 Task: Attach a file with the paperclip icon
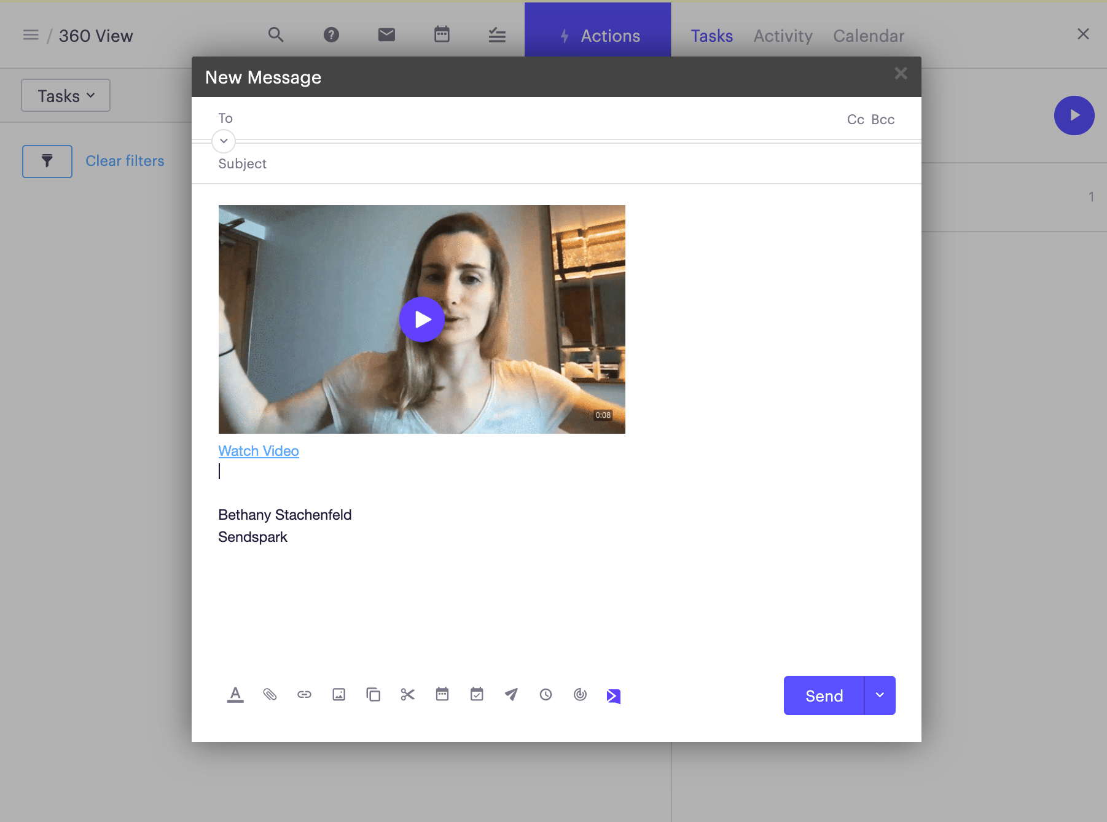tap(270, 695)
